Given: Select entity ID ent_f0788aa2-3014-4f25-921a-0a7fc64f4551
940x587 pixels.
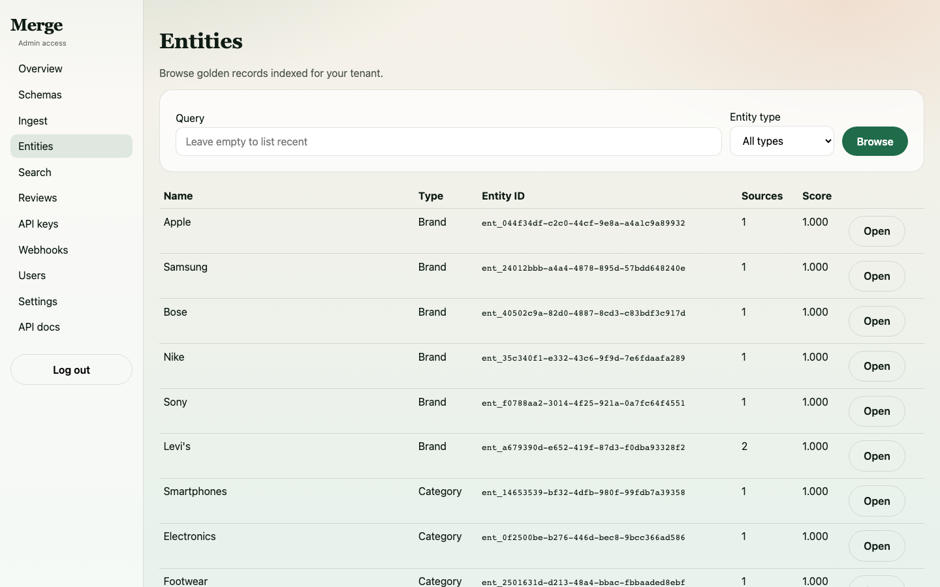Looking at the screenshot, I should [584, 403].
